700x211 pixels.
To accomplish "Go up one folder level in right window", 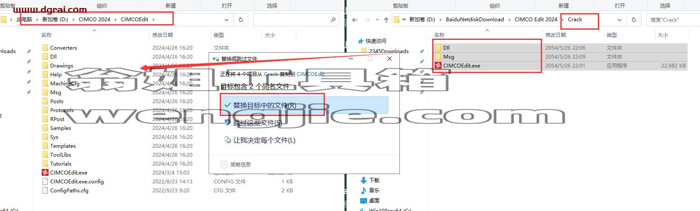I will [x=386, y=20].
